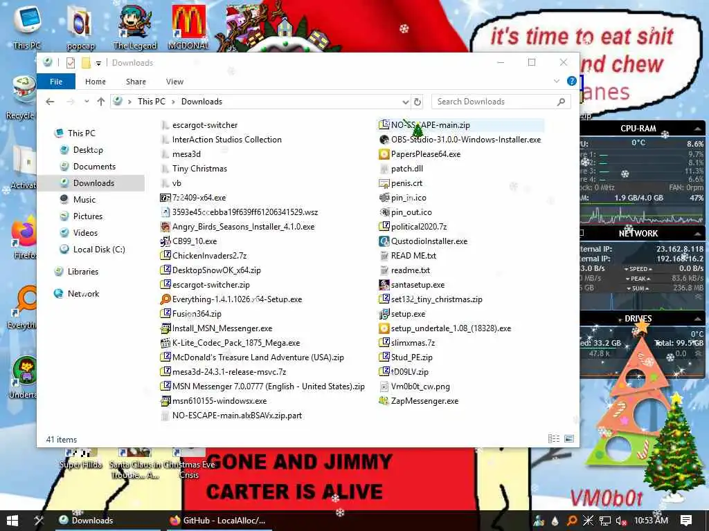
Task: Open the Windows Start button
Action: coord(12,520)
